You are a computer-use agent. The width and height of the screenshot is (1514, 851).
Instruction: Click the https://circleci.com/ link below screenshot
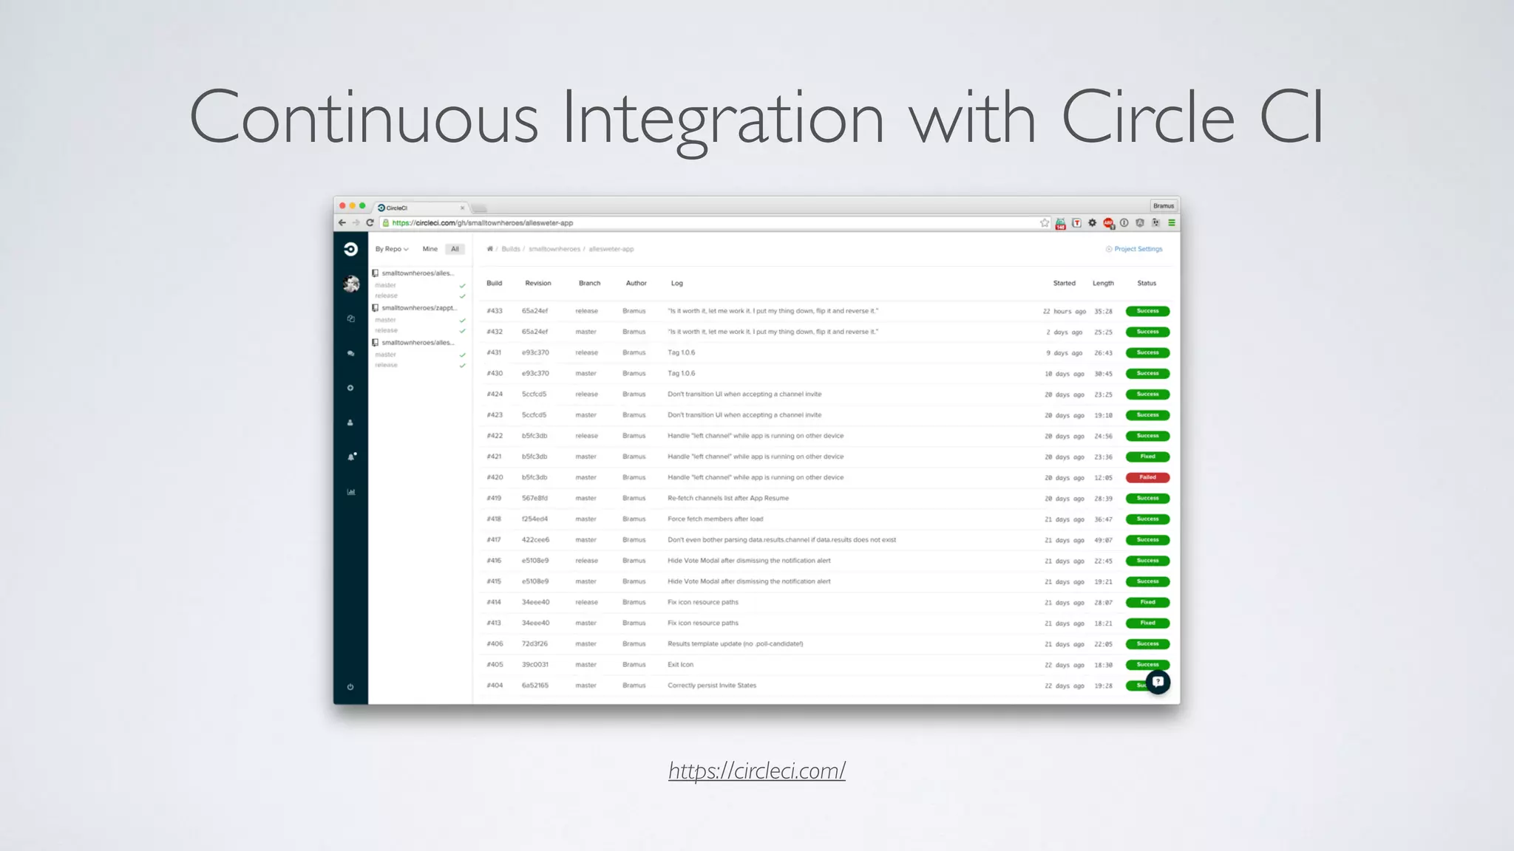(757, 770)
